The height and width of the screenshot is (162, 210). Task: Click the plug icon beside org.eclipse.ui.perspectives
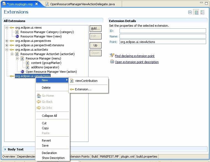(x=12, y=41)
